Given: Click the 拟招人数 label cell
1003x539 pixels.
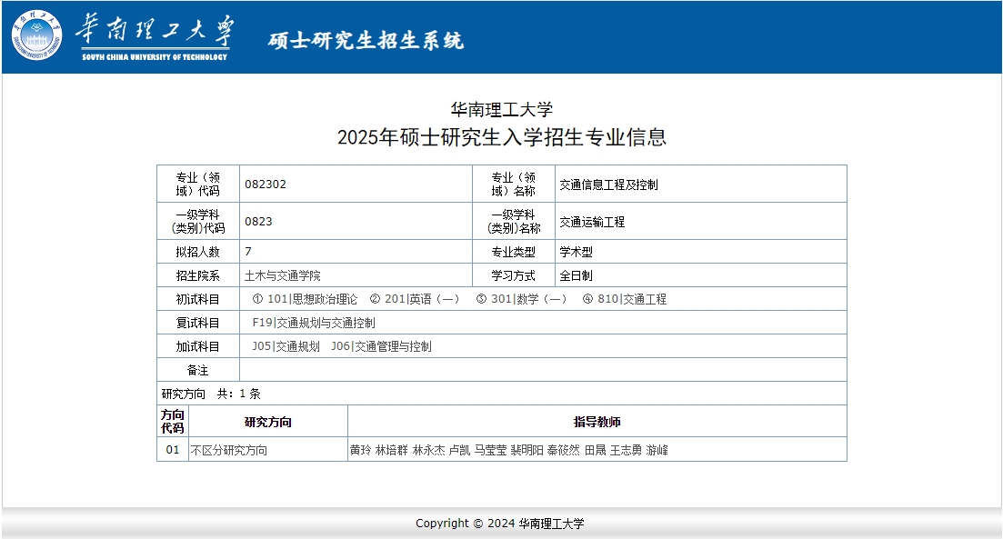Looking at the screenshot, I should click(198, 251).
